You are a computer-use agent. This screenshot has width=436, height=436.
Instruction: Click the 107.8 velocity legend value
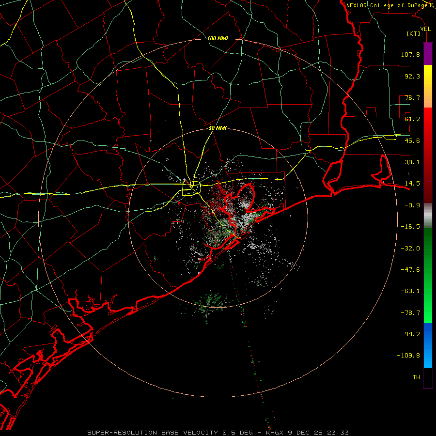[410, 54]
